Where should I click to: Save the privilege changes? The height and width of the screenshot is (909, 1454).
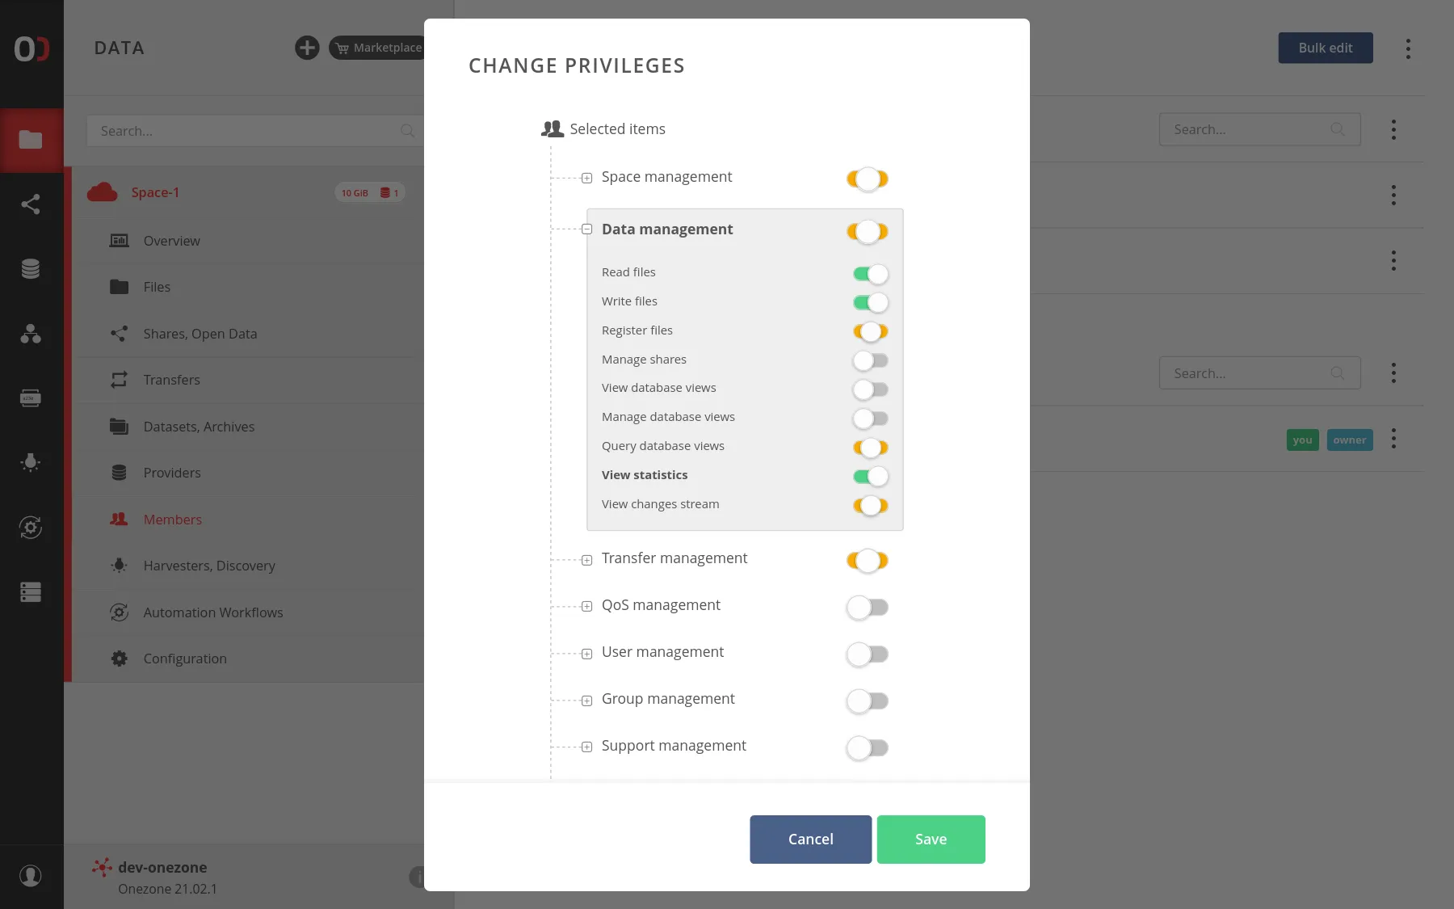click(x=931, y=839)
